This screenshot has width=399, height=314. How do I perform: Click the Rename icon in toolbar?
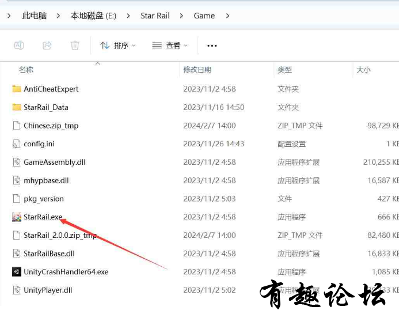(x=18, y=45)
